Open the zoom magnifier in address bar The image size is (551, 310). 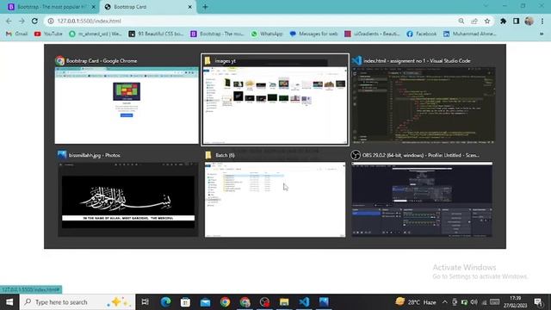pyautogui.click(x=461, y=21)
